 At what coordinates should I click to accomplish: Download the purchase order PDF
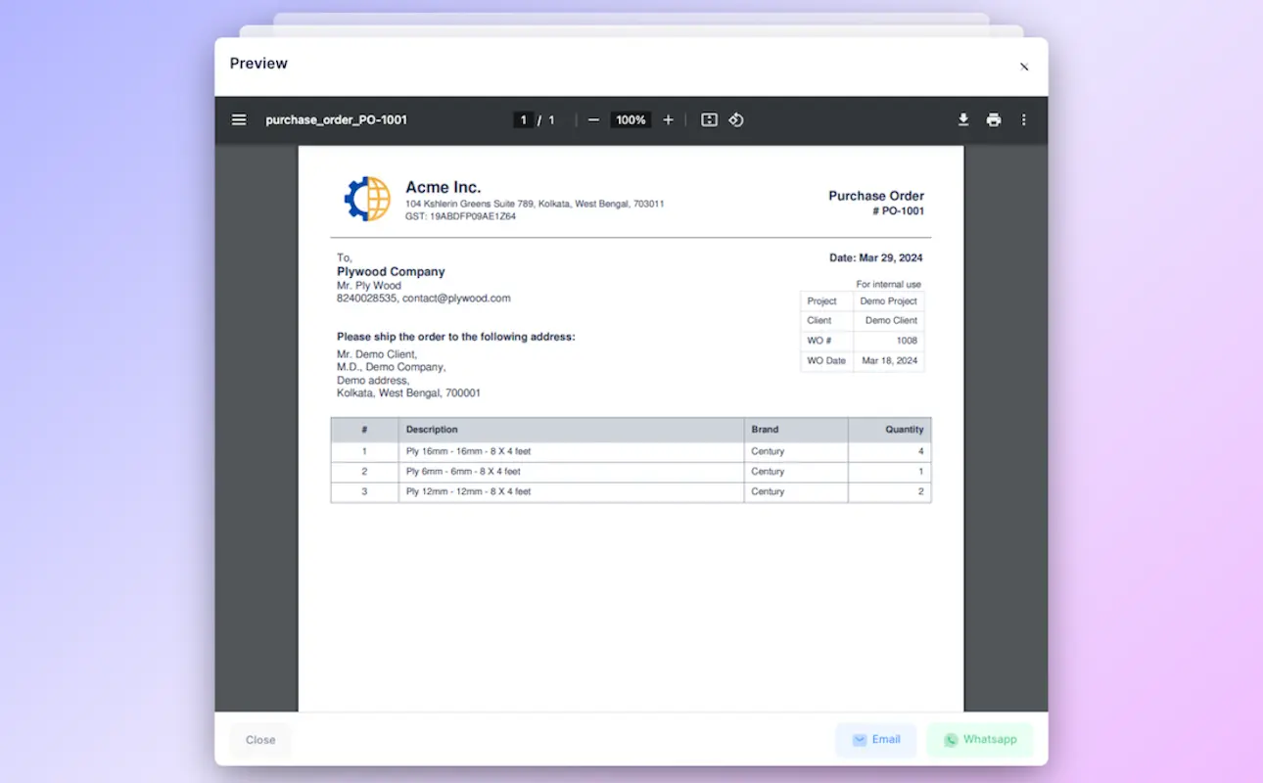point(963,119)
